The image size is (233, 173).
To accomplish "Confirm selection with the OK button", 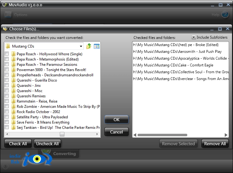I will [116, 119].
